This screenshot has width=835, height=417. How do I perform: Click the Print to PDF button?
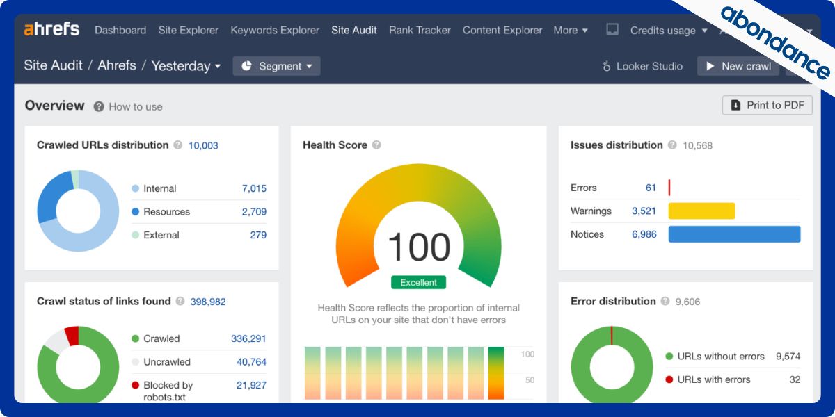point(768,106)
